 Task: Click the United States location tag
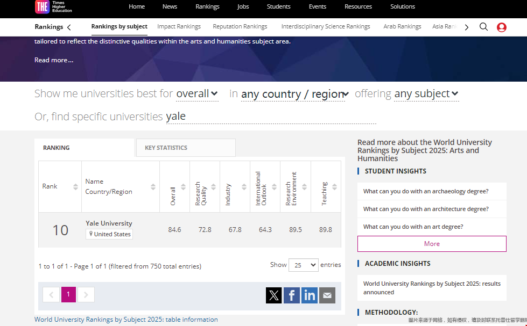[109, 234]
